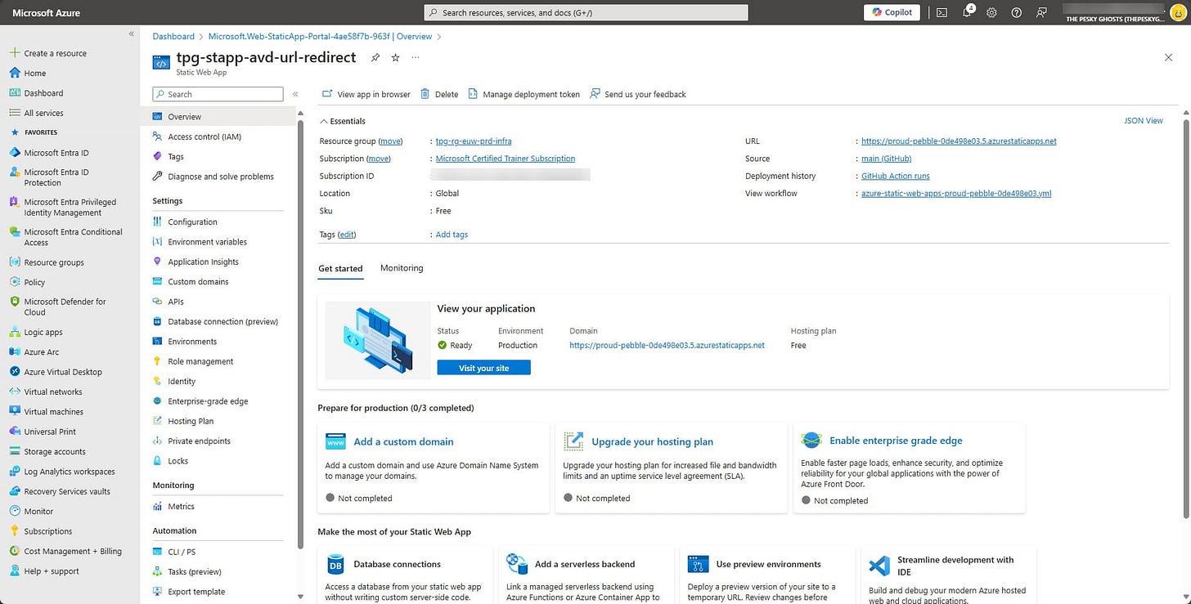This screenshot has height=604, width=1191.
Task: Click the Dashboard breadcrumb link
Action: pyautogui.click(x=173, y=37)
